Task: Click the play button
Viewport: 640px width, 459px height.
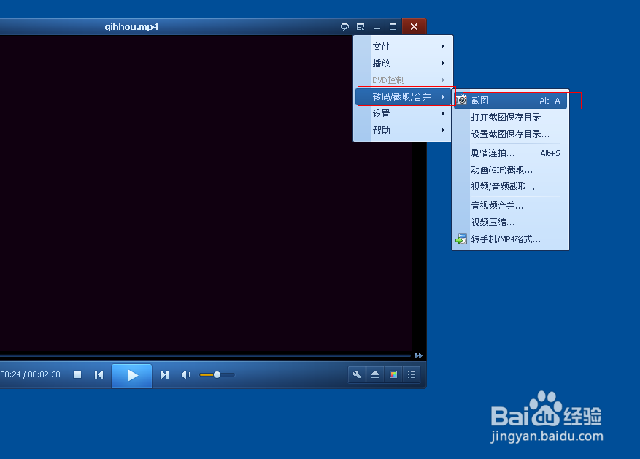Action: coord(132,375)
